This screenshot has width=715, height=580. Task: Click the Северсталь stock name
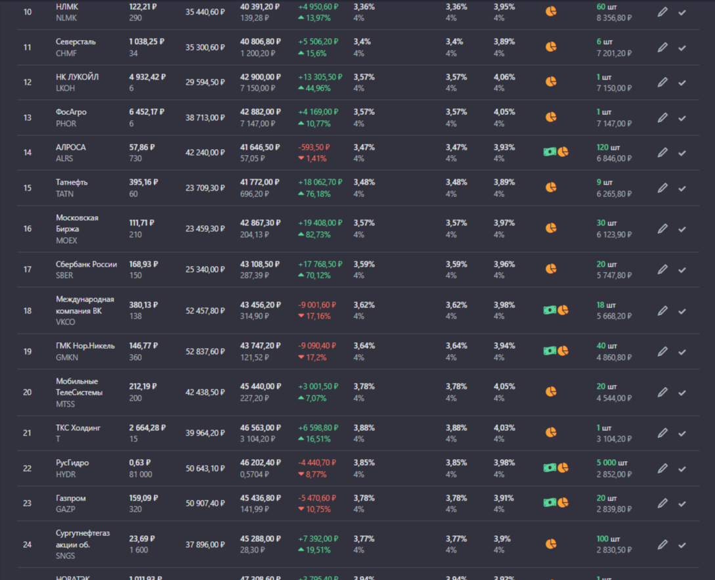76,42
